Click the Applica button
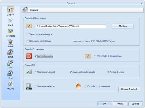Viewport: 145px width, 108px height. 136,104
